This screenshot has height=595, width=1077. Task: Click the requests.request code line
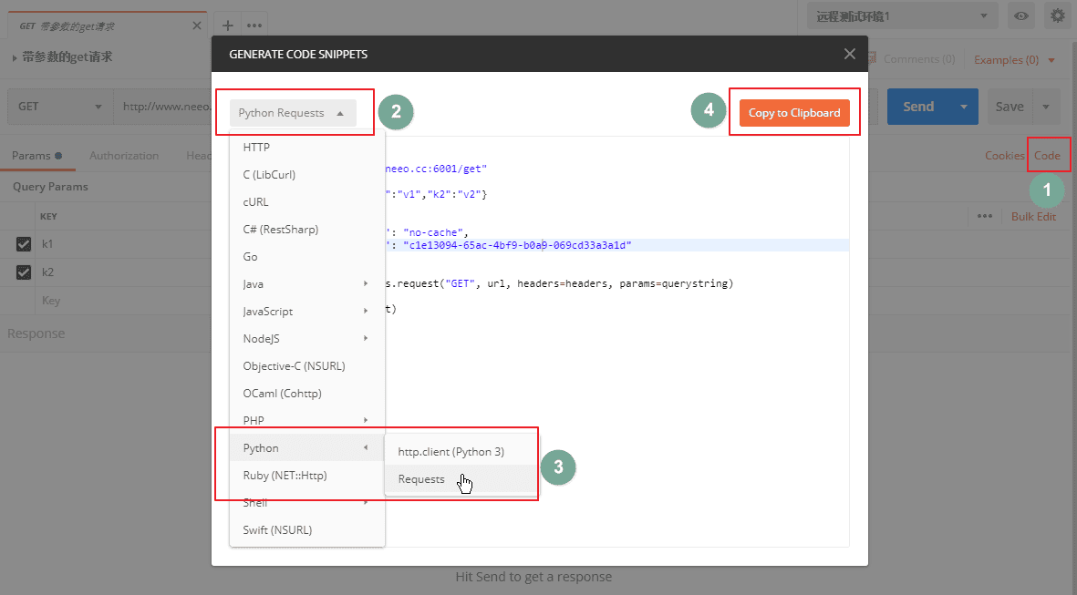tap(559, 282)
